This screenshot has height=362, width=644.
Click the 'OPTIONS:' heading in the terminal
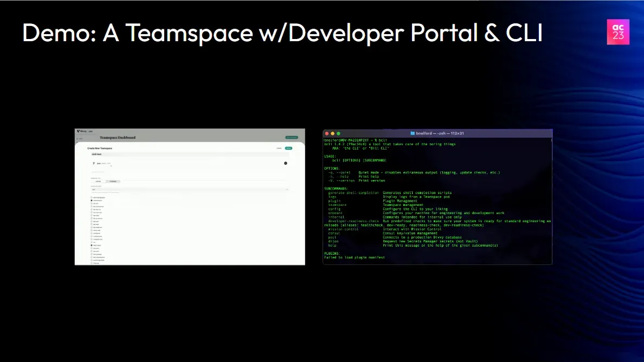click(332, 169)
